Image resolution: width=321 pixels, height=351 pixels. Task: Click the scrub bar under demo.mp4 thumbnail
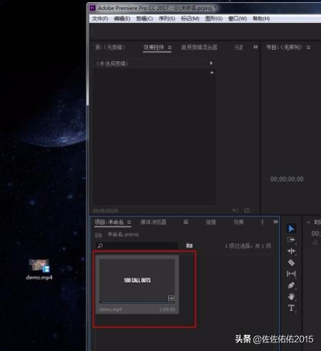tap(137, 303)
